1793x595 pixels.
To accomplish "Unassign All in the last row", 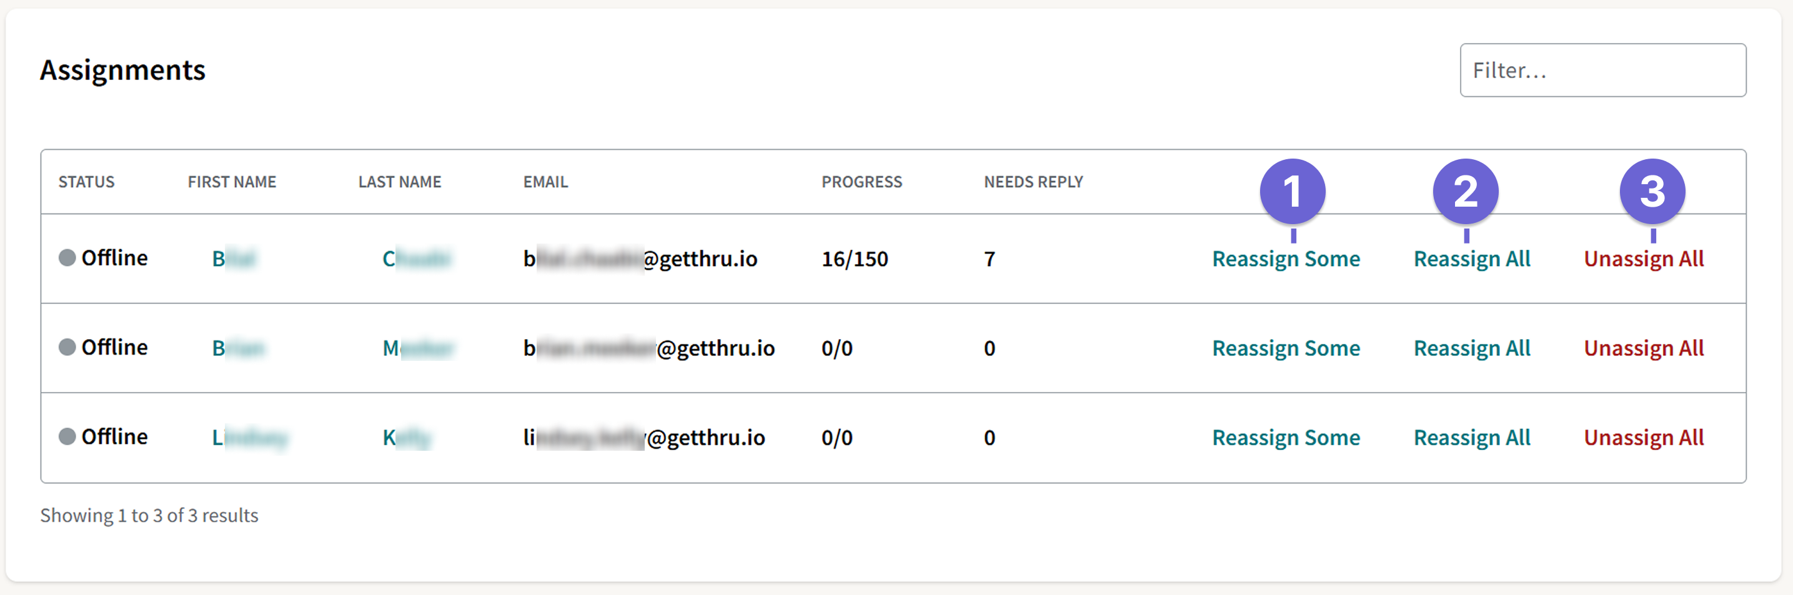I will (x=1643, y=437).
